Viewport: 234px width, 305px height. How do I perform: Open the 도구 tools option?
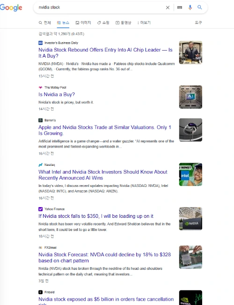(x=198, y=23)
